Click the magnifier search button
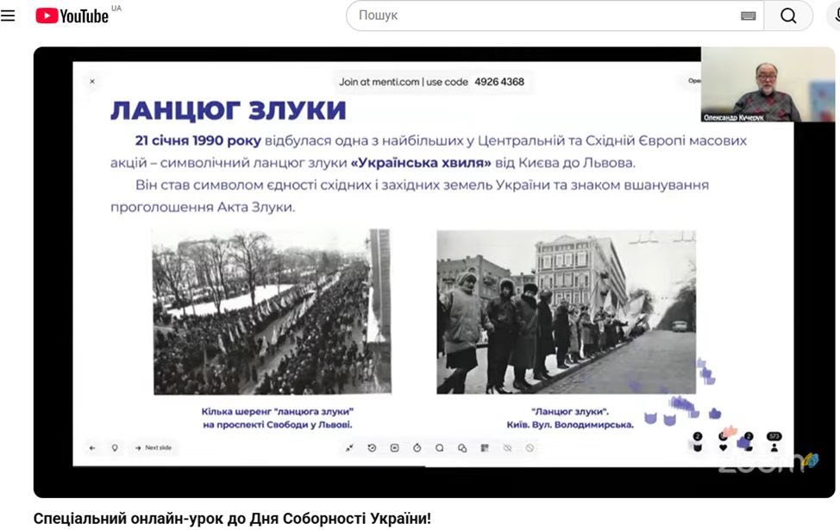This screenshot has width=840, height=530. (x=788, y=16)
